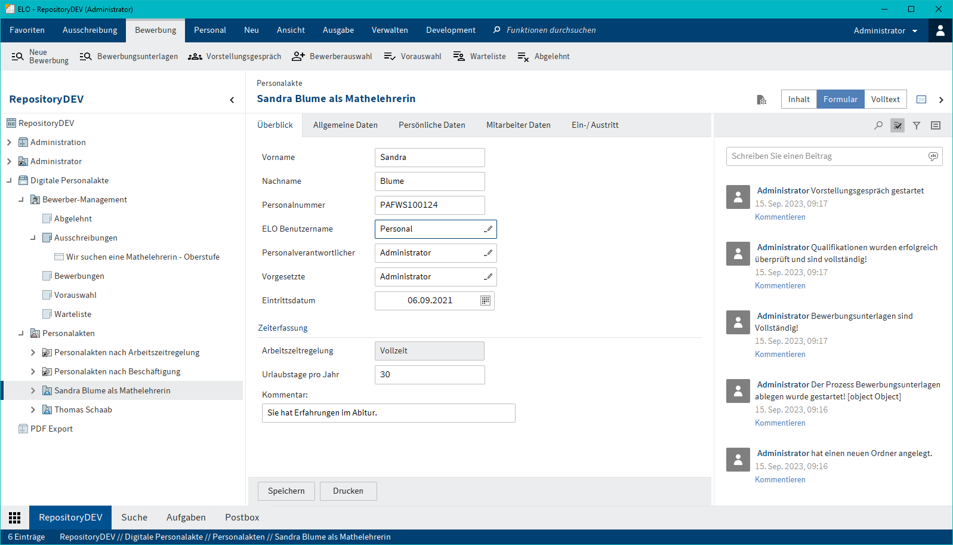Expand the Thomas Schaab folder
This screenshot has height=545, width=953.
pyautogui.click(x=33, y=409)
